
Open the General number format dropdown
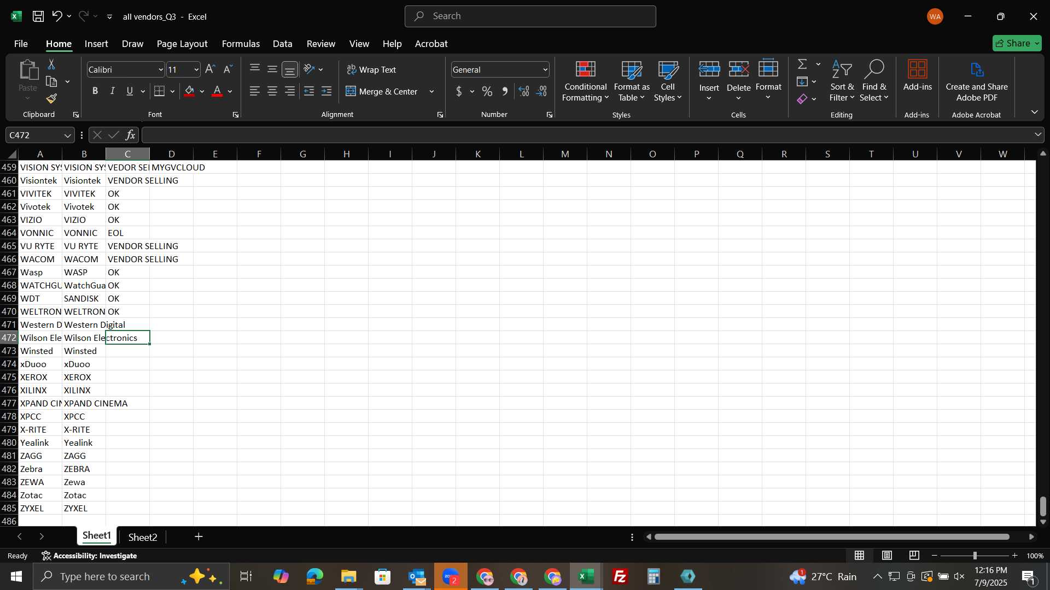click(545, 69)
